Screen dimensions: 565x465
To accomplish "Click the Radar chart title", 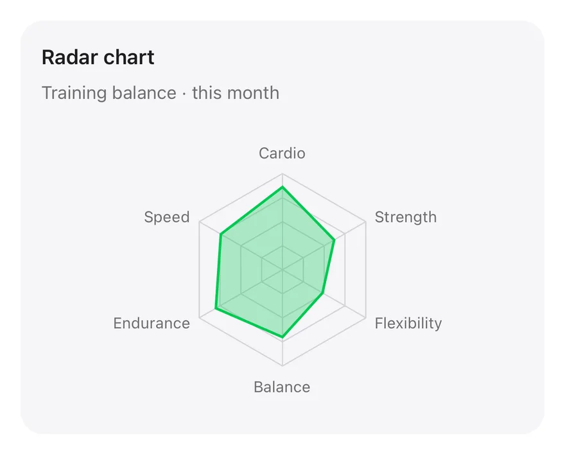I will click(98, 57).
